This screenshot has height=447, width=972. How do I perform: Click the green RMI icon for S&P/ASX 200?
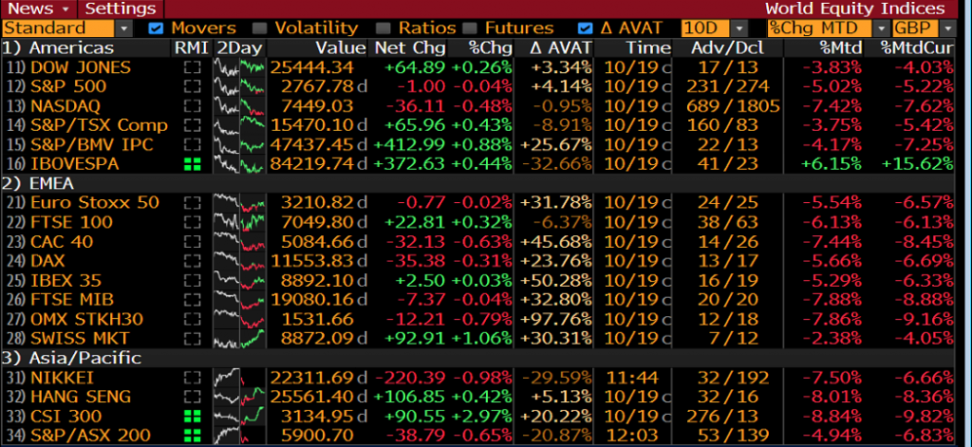194,435
